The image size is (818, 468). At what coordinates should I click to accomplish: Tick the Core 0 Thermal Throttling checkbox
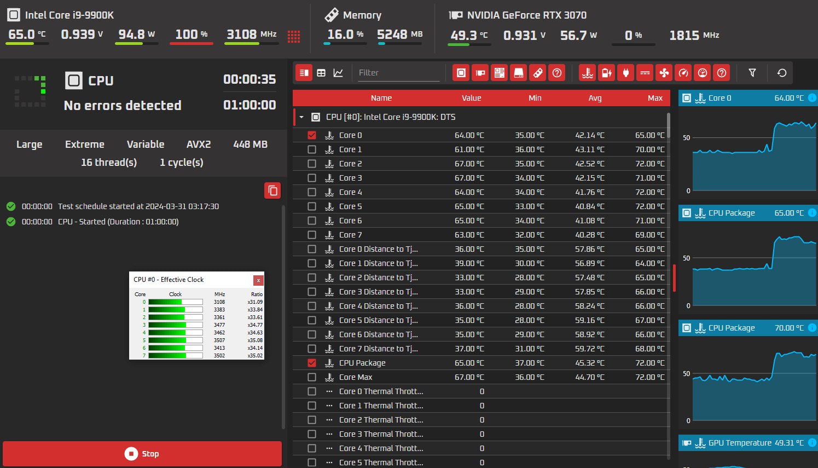[312, 391]
